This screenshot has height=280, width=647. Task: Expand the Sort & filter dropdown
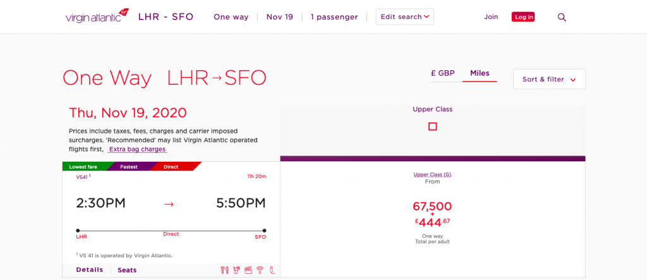(549, 80)
